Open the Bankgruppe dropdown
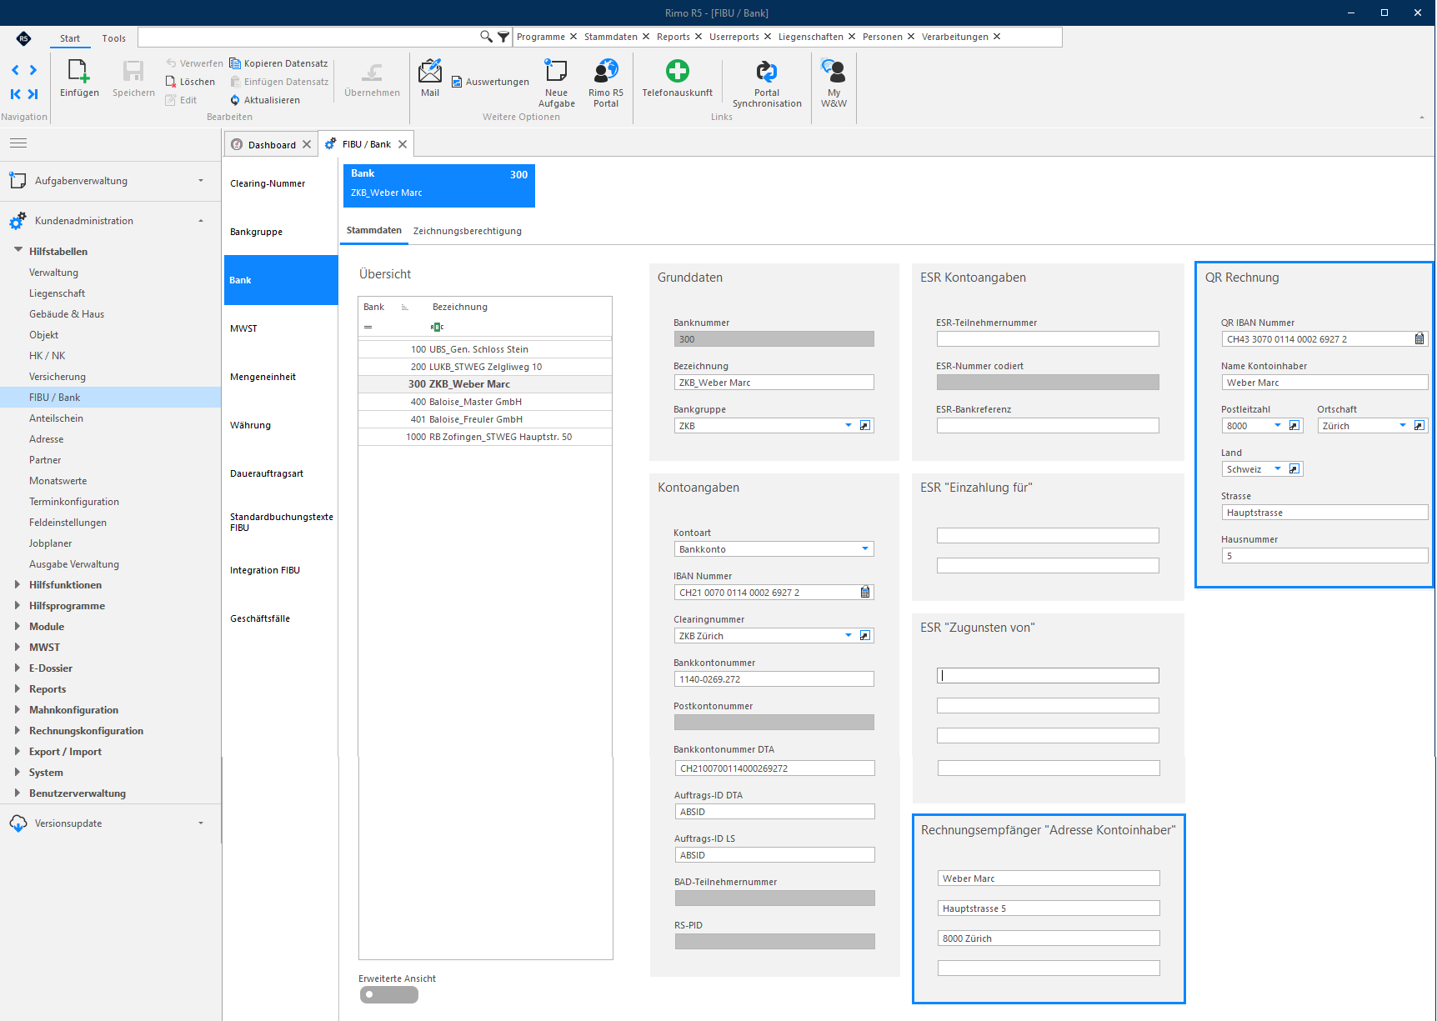This screenshot has height=1021, width=1437. [849, 426]
